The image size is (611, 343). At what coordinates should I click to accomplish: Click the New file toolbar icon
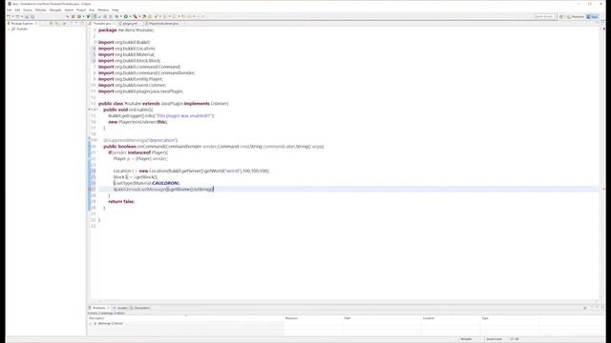[x=9, y=17]
